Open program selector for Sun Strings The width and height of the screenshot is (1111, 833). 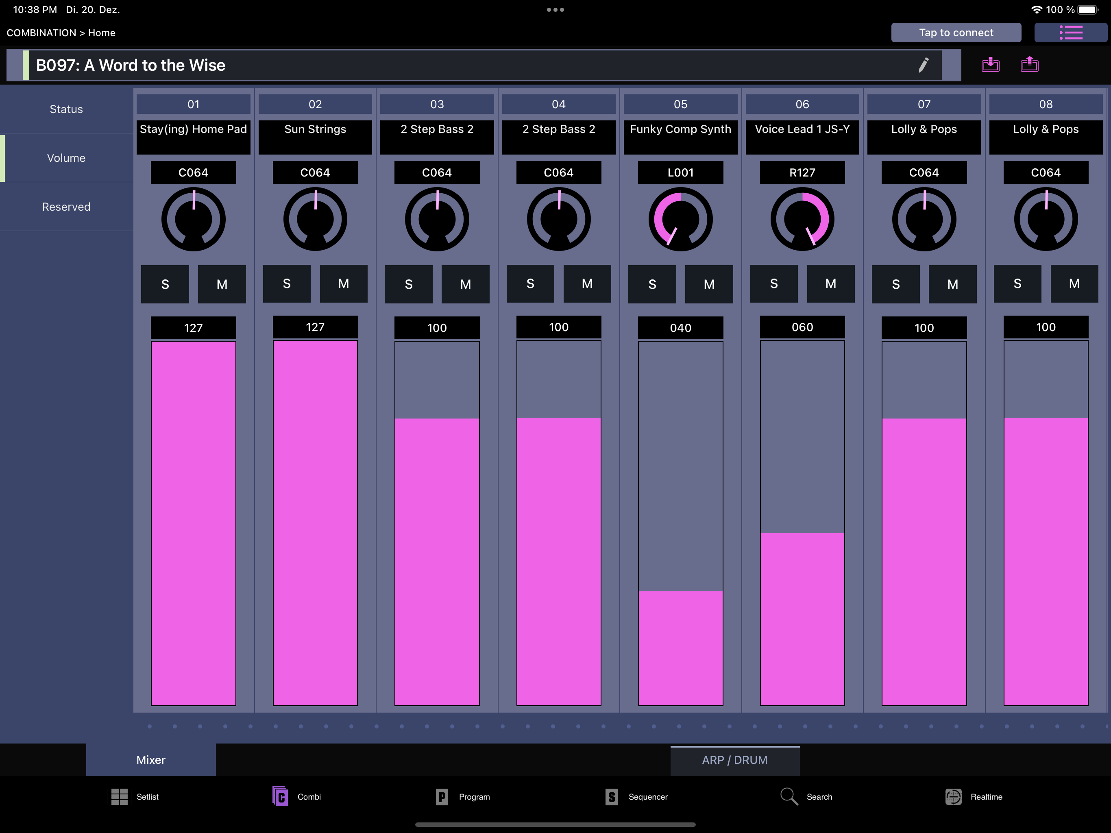pos(315,137)
